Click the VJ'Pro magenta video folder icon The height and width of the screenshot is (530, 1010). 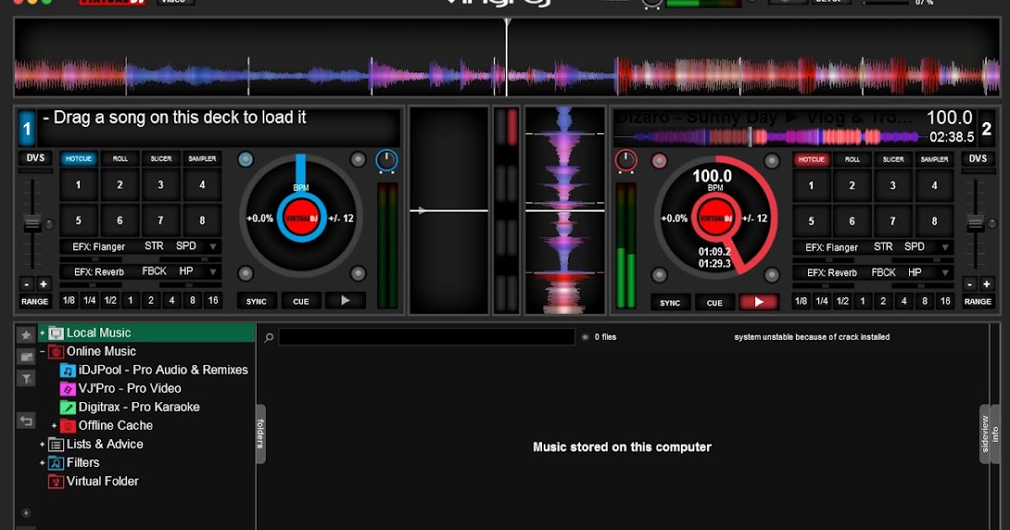coord(68,389)
